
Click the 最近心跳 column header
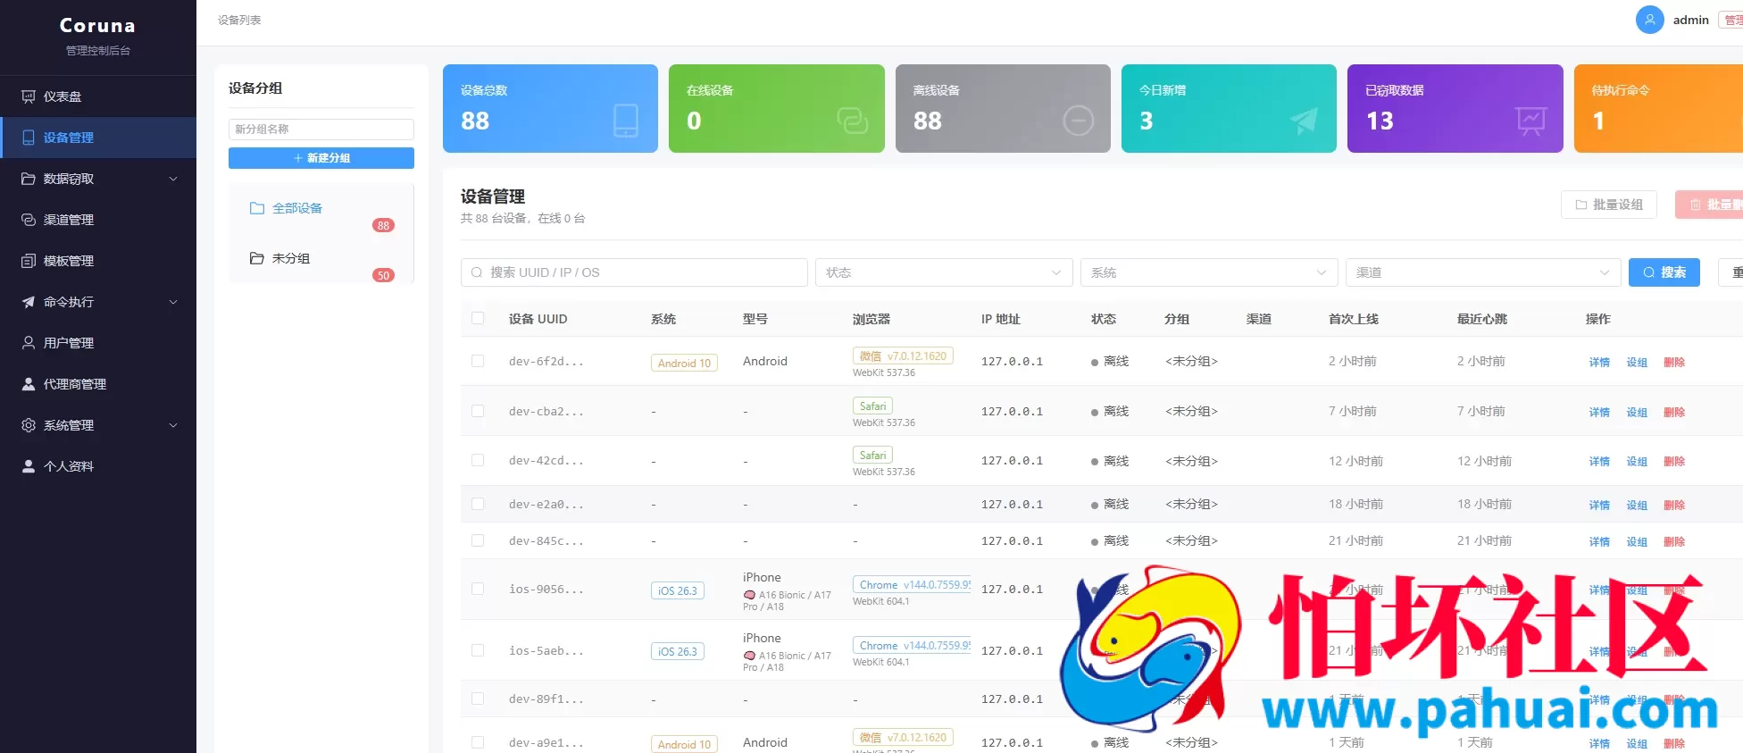[x=1482, y=319]
